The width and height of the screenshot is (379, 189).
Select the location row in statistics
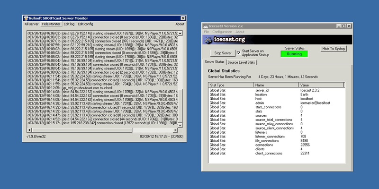tap(276, 94)
